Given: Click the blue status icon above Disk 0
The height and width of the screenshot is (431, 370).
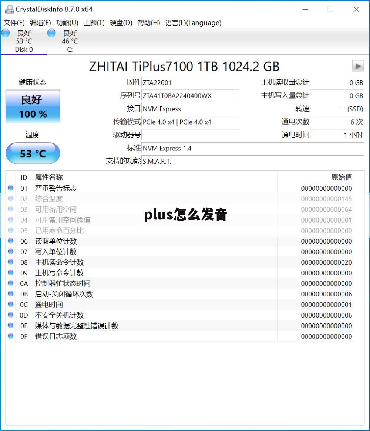Looking at the screenshot, I should click(x=6, y=33).
